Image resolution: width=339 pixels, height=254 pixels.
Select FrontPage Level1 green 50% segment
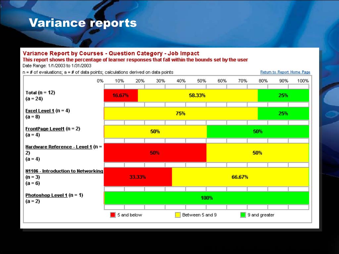[258, 132]
